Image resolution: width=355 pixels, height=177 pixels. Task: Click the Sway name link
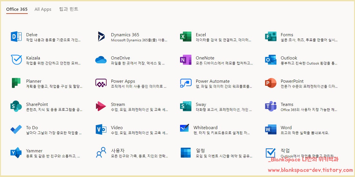[201, 104]
